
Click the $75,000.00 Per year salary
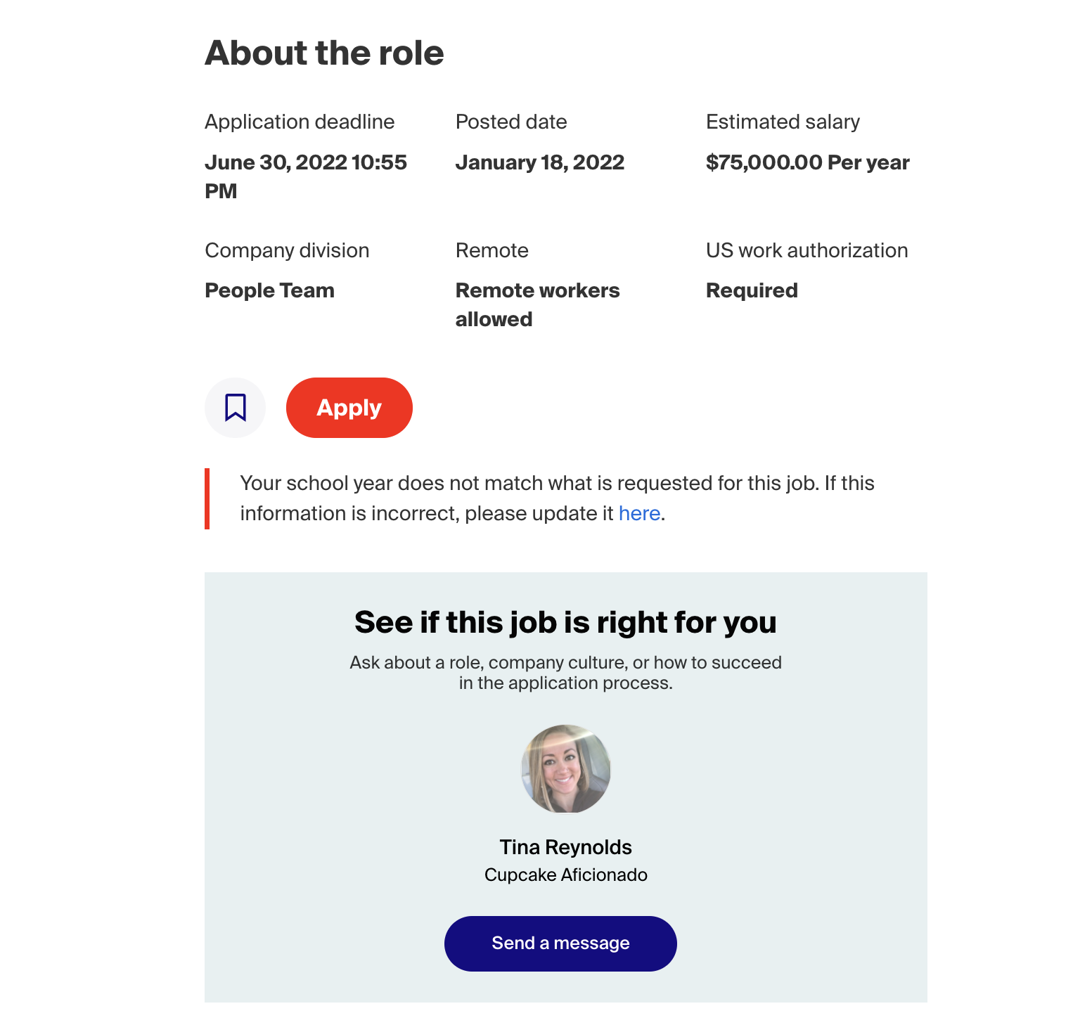pos(808,162)
